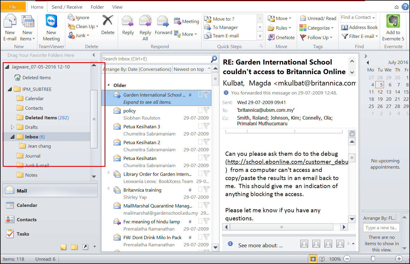Viewport: 410px width, 264px height.
Task: Open the Rules dropdown
Action: click(x=280, y=28)
